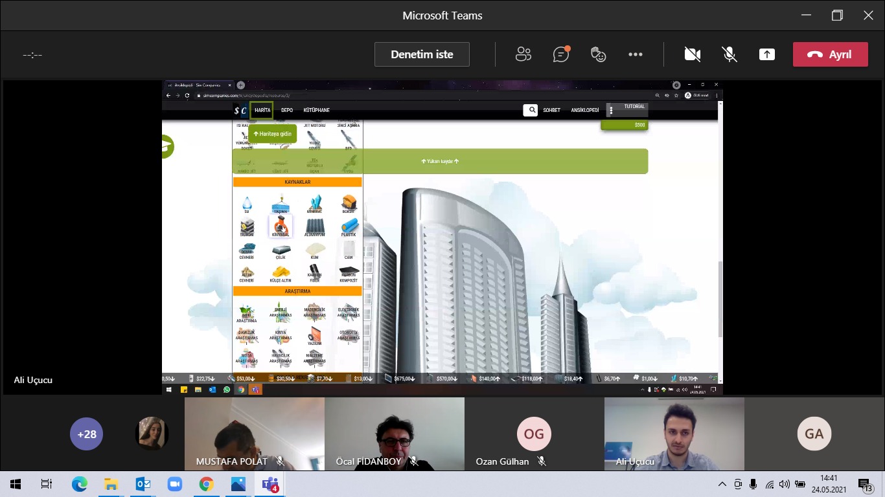Share content with the upload tray icon
This screenshot has height=497, width=885.
click(767, 54)
